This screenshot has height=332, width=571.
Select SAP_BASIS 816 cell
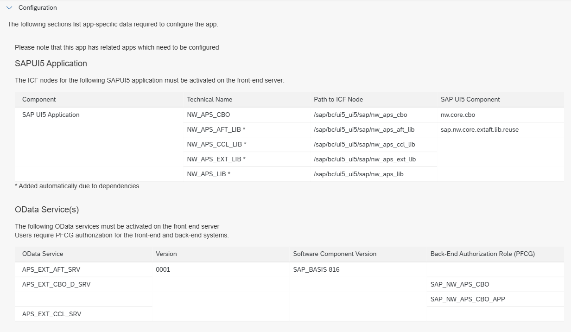click(x=317, y=269)
